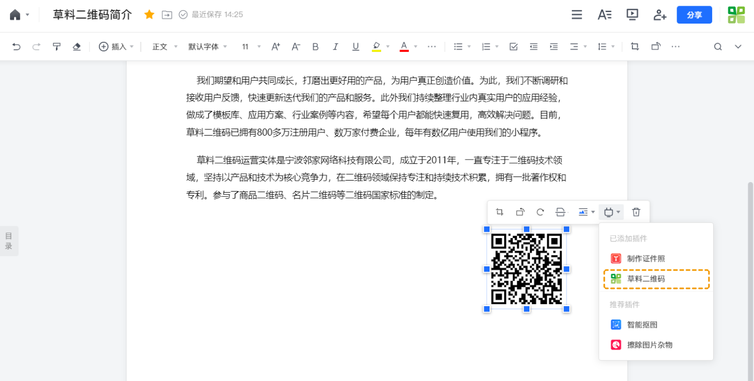Select the 草料二维码 plugin

pos(656,279)
